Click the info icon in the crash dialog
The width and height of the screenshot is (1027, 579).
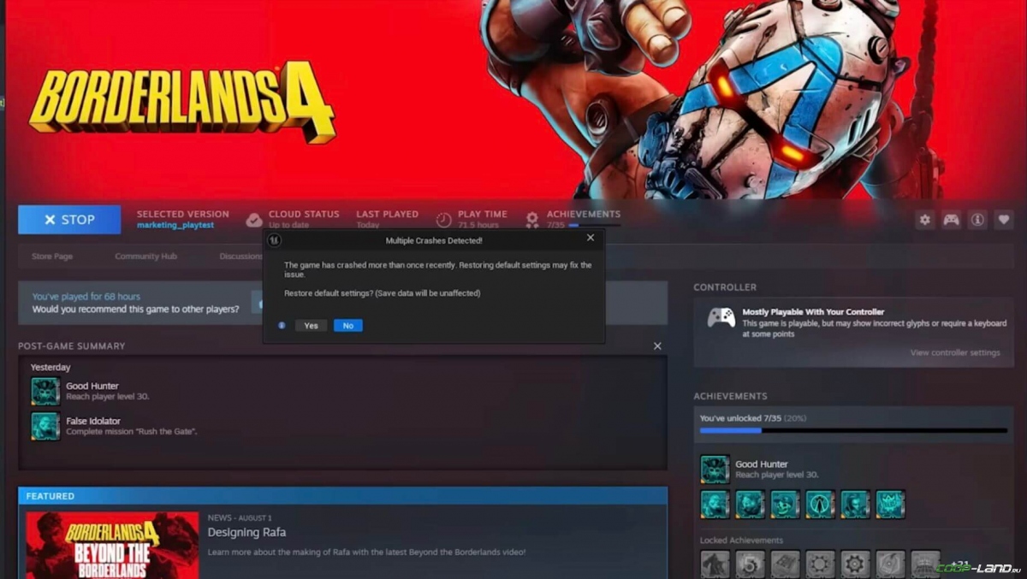(282, 326)
